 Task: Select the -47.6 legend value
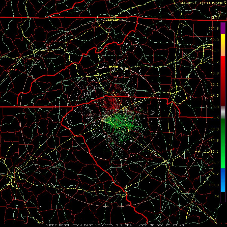click(214, 140)
